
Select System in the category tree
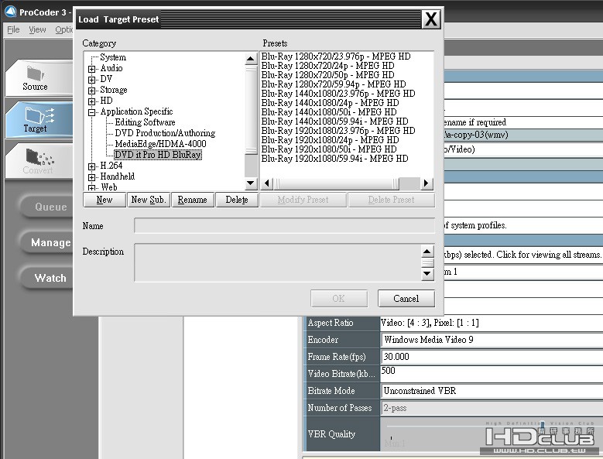point(113,57)
